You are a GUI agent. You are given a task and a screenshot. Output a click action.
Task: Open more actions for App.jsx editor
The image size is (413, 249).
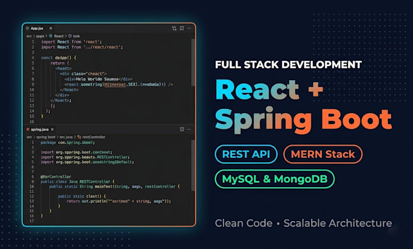pyautogui.click(x=189, y=28)
